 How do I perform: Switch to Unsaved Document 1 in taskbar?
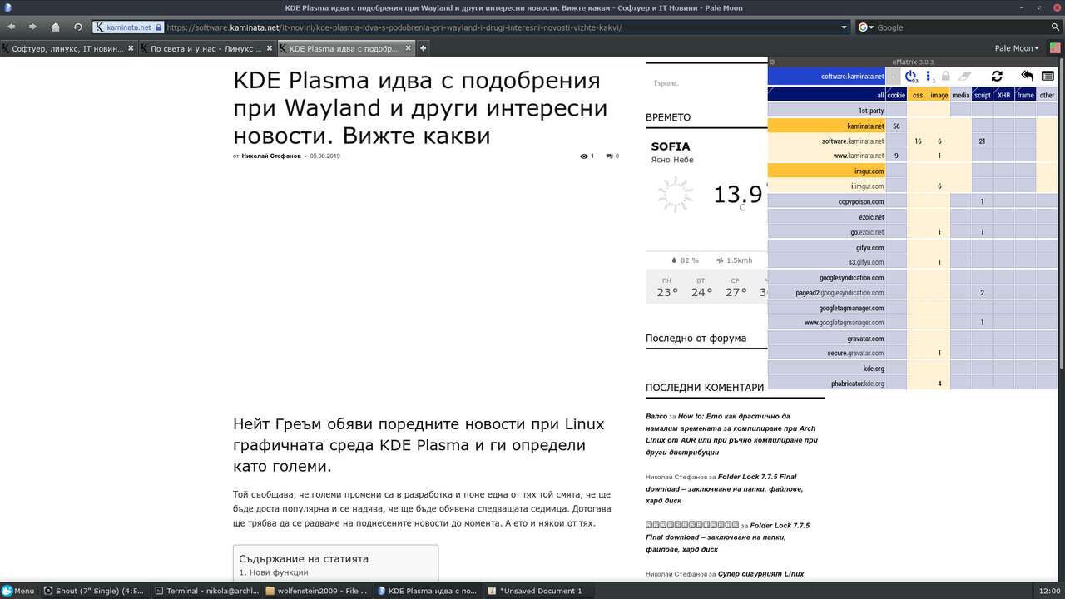click(541, 591)
